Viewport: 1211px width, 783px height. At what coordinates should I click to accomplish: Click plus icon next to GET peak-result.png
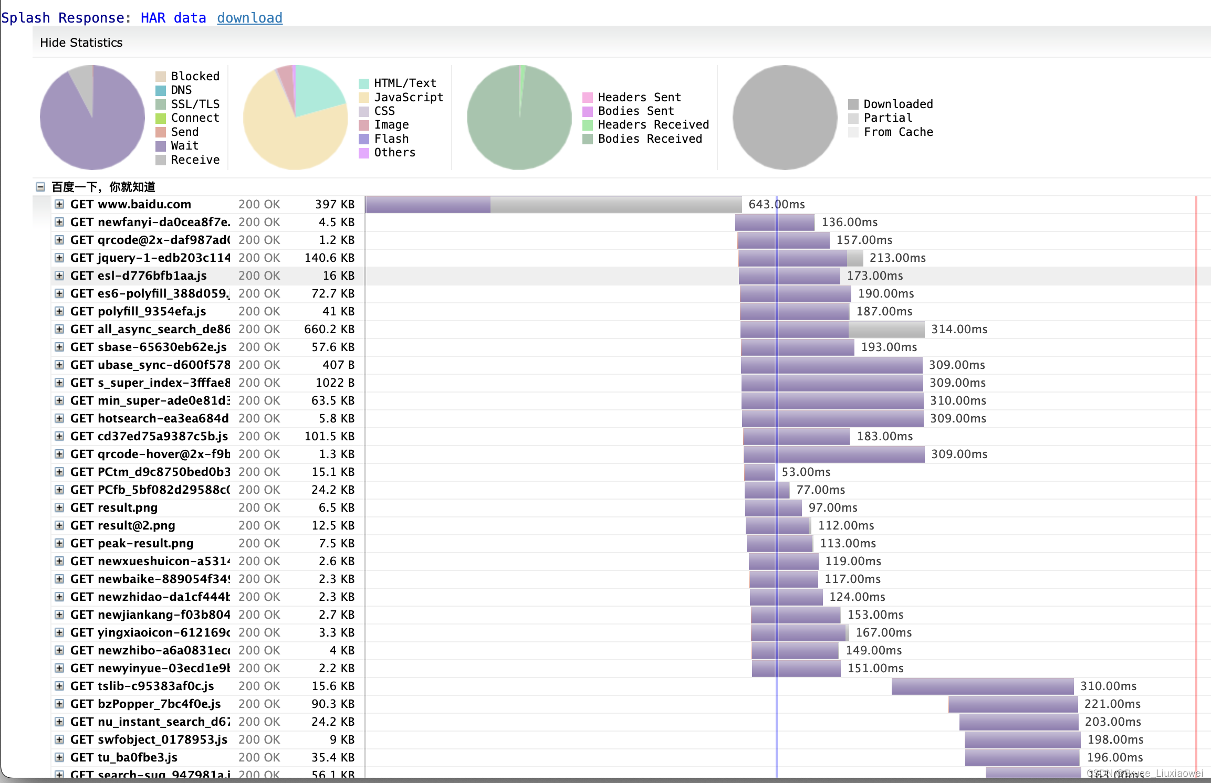tap(59, 543)
